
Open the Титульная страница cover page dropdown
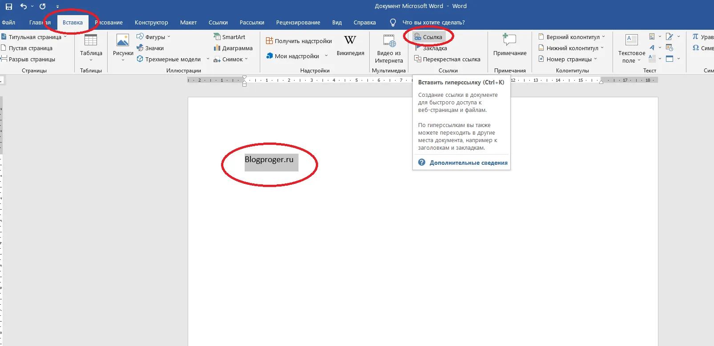[x=65, y=37]
